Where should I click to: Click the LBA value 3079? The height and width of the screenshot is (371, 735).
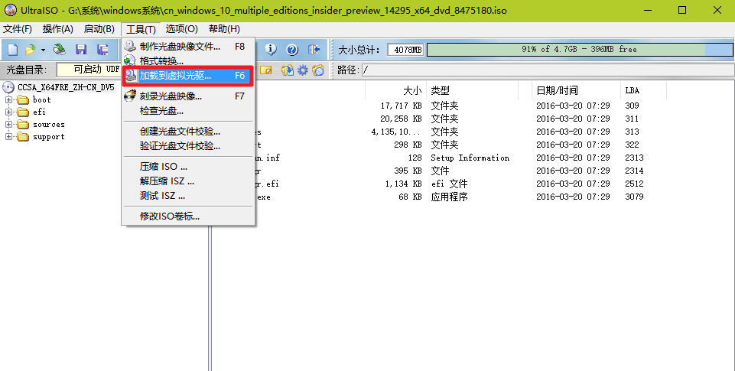click(634, 197)
